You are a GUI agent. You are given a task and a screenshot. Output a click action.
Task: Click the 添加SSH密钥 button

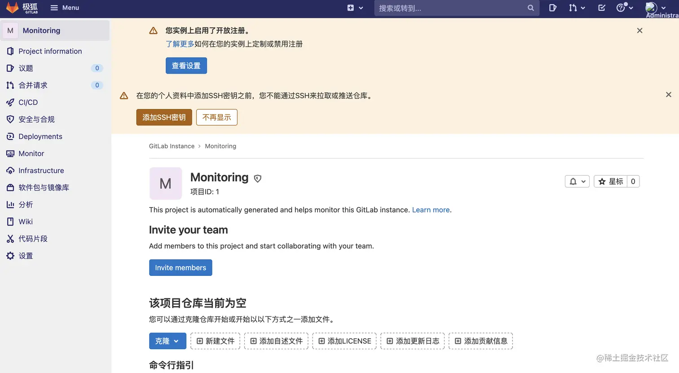tap(164, 117)
